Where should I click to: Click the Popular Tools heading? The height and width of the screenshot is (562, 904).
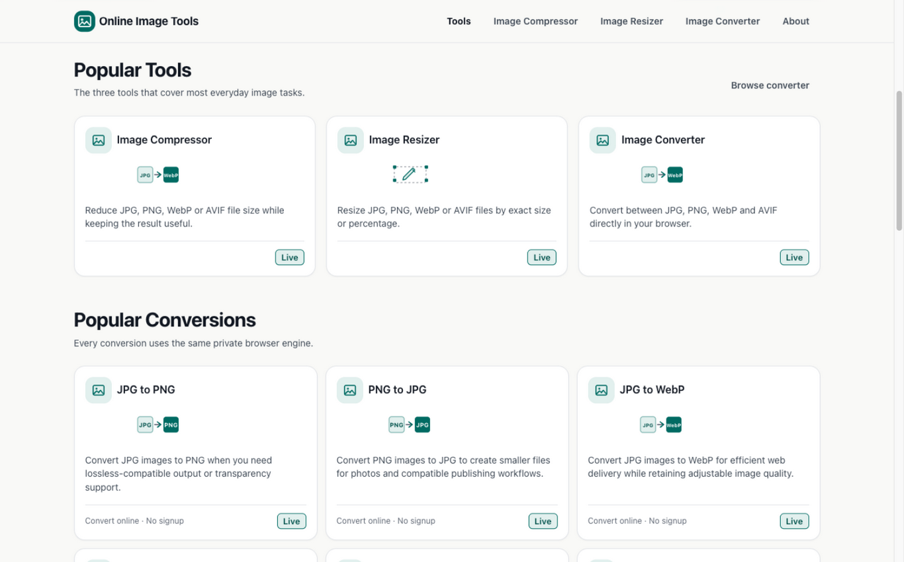132,70
